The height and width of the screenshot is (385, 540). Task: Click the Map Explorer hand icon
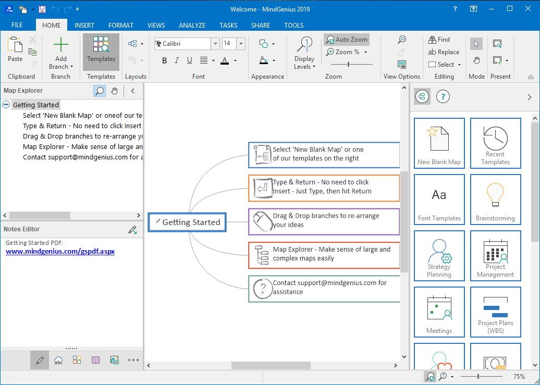[114, 91]
